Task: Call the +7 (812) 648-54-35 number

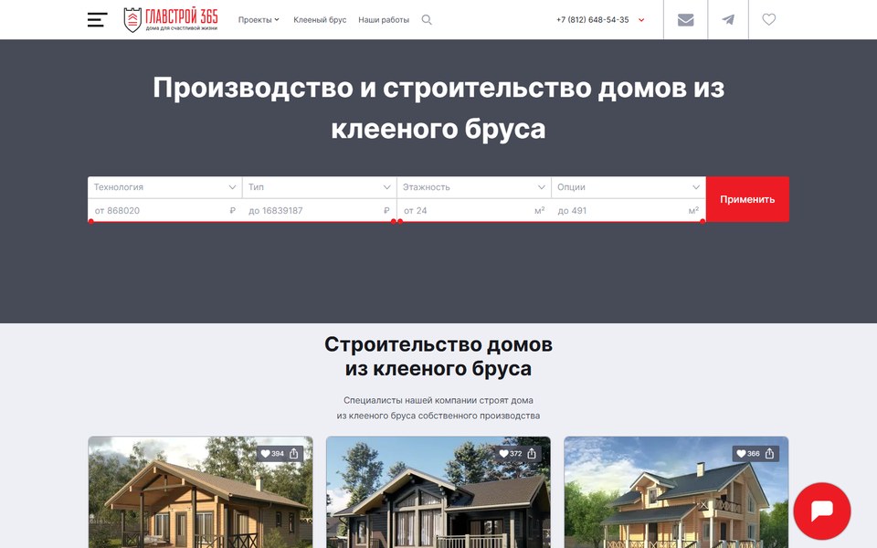Action: tap(592, 19)
